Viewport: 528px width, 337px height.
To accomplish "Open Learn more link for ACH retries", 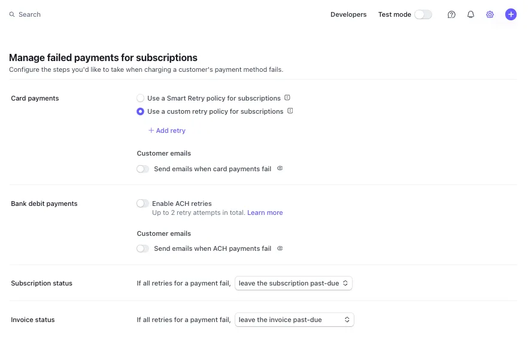I will [265, 212].
